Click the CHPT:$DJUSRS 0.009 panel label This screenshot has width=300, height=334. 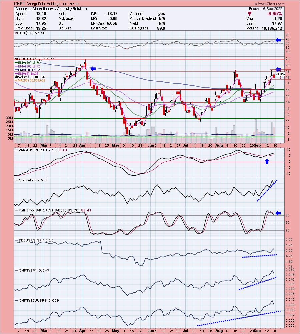pos(39,300)
